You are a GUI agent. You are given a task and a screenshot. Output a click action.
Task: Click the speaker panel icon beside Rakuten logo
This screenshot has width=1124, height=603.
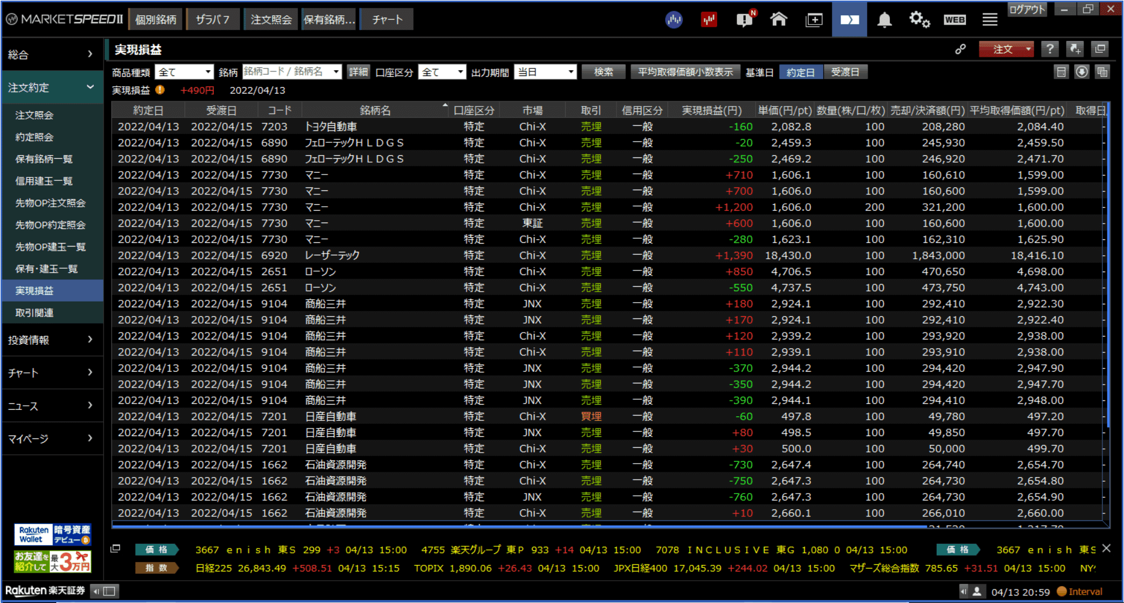click(105, 591)
